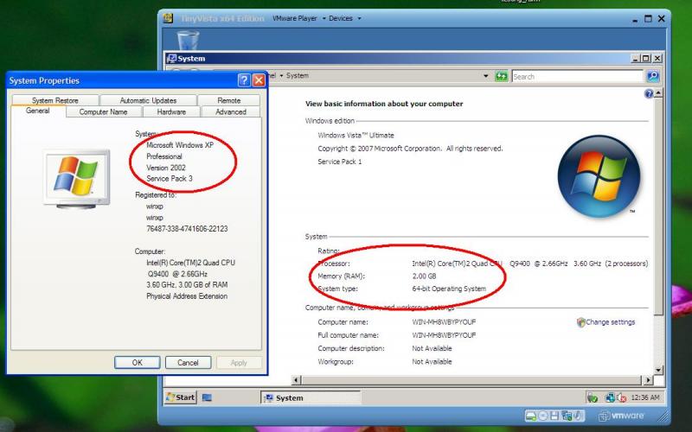Click the System window title bar icon
Image resolution: width=692 pixels, height=432 pixels.
[x=171, y=58]
